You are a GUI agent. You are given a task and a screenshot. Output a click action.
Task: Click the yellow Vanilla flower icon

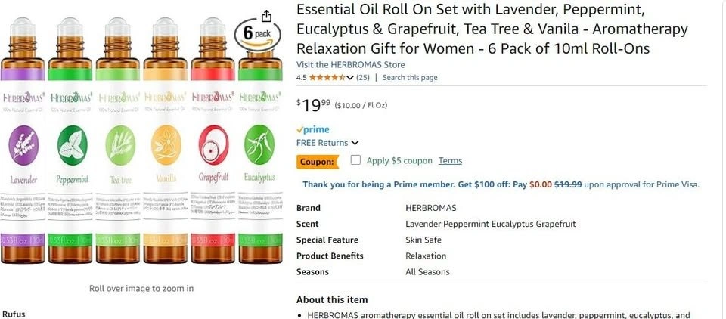point(166,145)
